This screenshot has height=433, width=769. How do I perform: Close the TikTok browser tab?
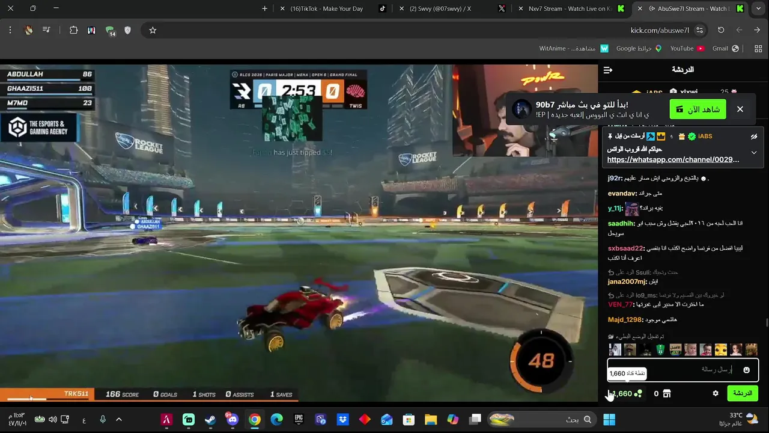tap(282, 8)
